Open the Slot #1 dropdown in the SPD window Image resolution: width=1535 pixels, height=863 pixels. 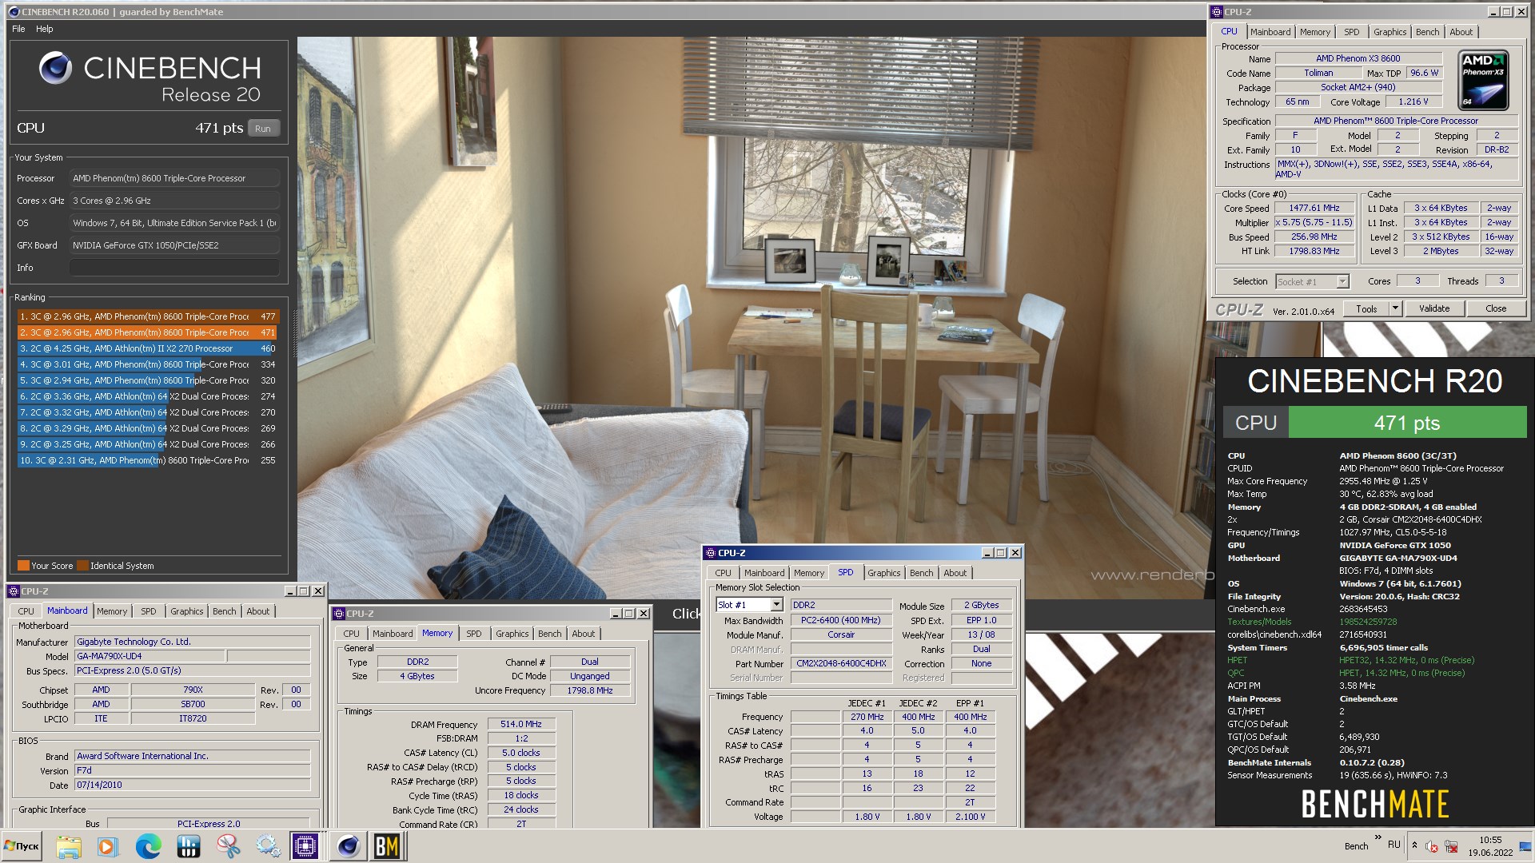775,605
